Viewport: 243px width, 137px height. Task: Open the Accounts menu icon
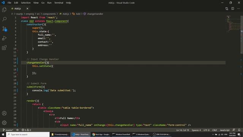pos(4,113)
